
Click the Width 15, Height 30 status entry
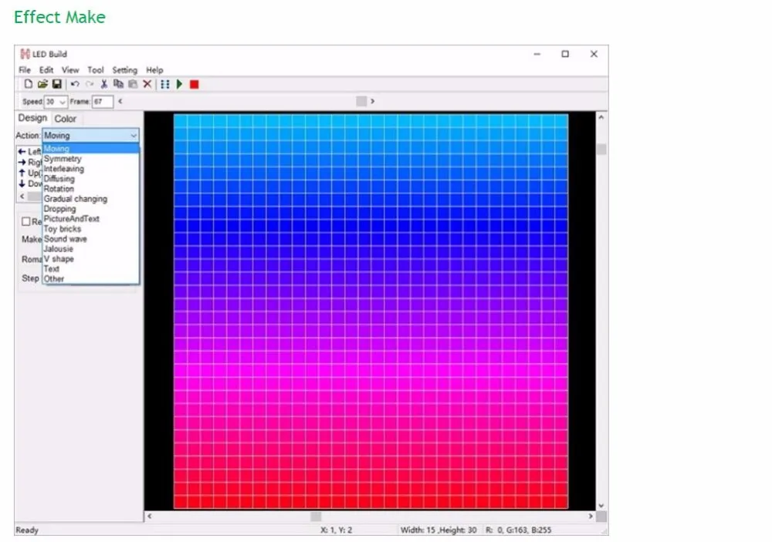(438, 530)
